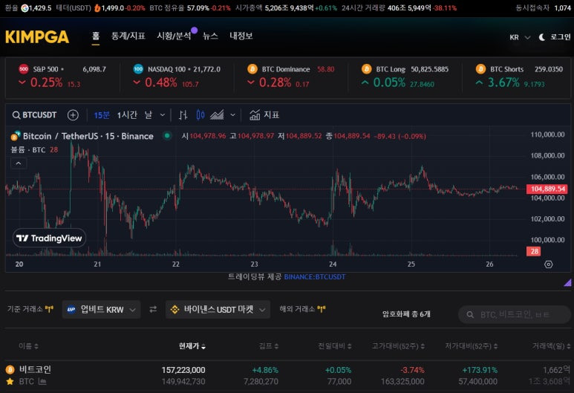Select the 날 interval

click(149, 115)
